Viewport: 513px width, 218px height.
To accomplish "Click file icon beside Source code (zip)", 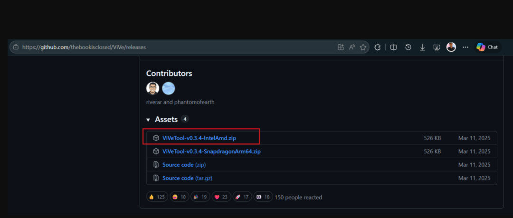I will 156,165.
